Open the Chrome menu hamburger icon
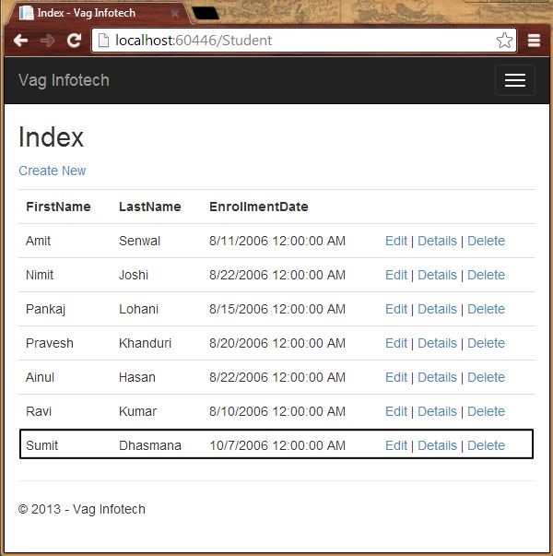This screenshot has width=553, height=556. point(534,40)
